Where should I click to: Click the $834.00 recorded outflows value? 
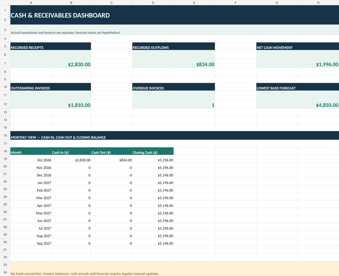tap(173, 59)
